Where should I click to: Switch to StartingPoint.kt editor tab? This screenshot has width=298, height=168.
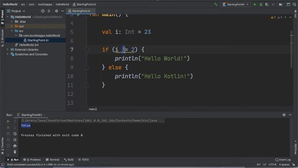[81, 11]
